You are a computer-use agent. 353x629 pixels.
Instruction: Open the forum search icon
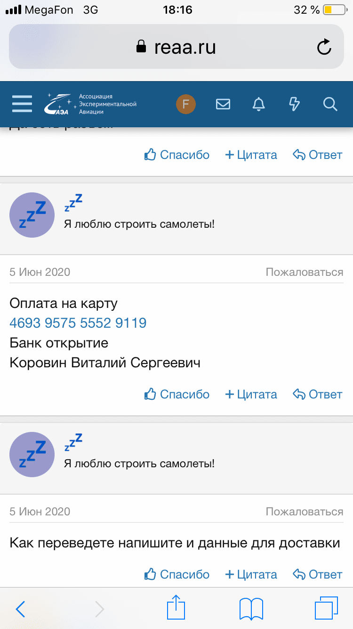tap(330, 104)
